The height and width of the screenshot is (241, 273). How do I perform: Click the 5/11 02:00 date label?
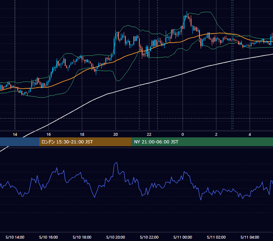(216, 237)
